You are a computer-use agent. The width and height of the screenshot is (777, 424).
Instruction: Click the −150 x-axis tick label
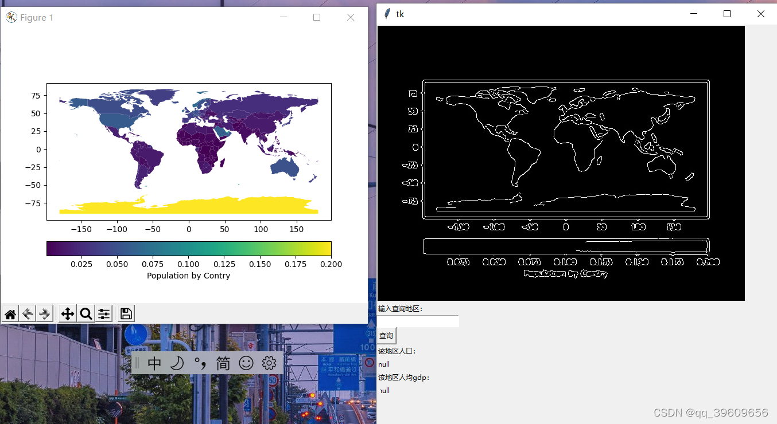80,229
